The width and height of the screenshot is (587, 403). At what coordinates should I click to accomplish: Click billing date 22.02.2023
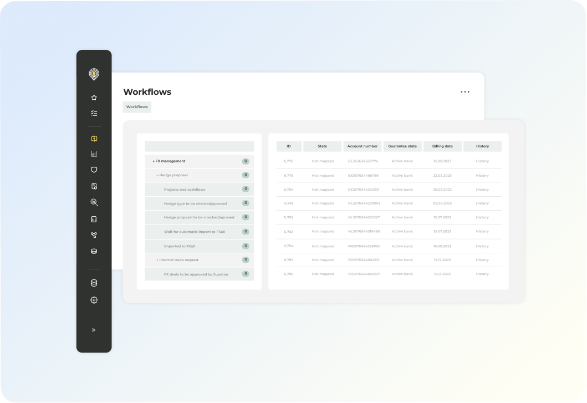[x=442, y=175]
